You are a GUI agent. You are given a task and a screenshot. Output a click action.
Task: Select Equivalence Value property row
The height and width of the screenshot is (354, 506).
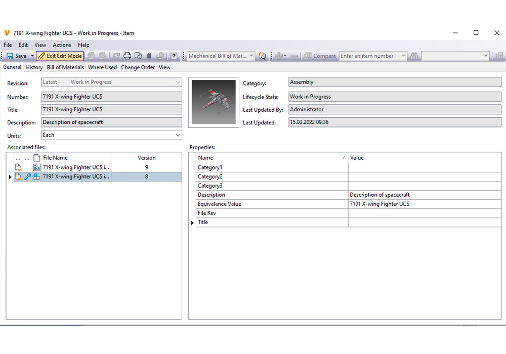click(349, 204)
